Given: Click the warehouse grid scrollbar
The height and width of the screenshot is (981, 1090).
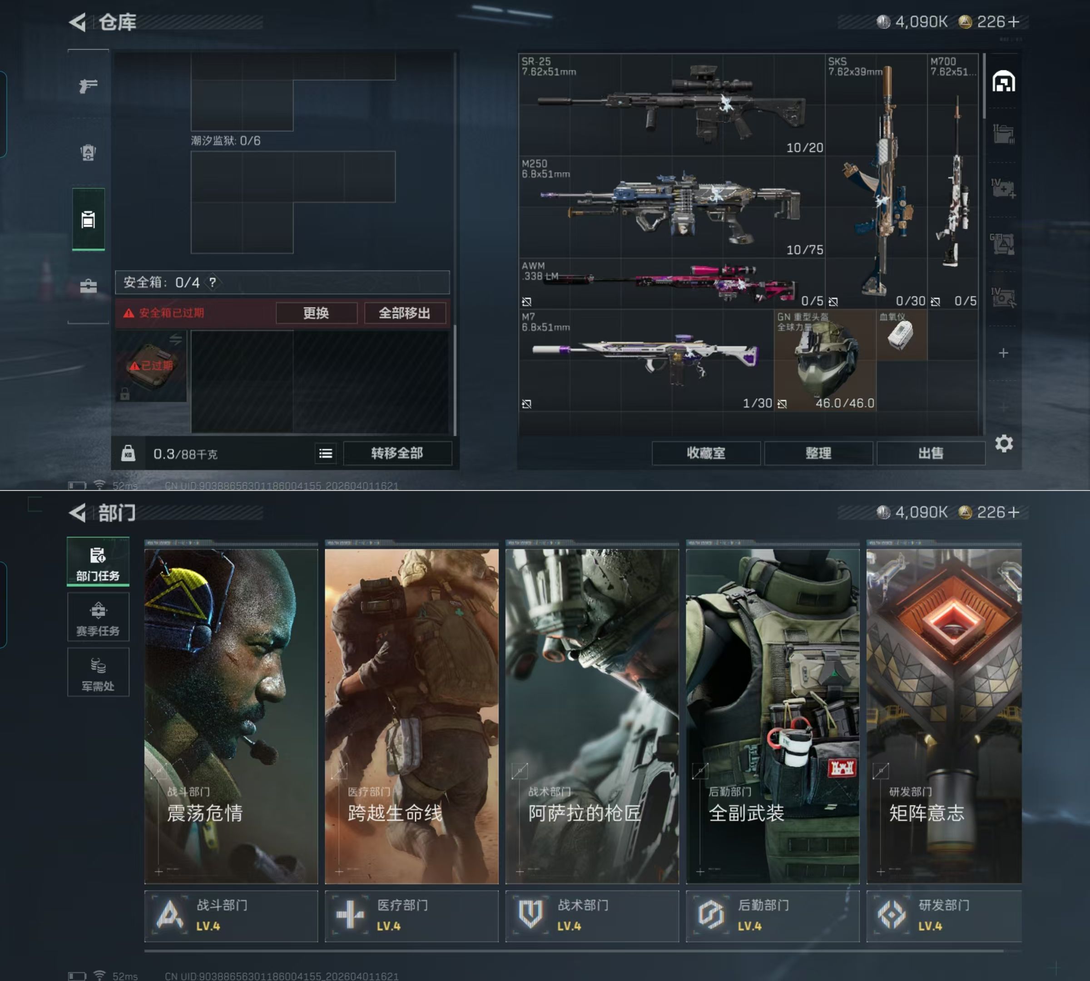Looking at the screenshot, I should click(x=984, y=86).
